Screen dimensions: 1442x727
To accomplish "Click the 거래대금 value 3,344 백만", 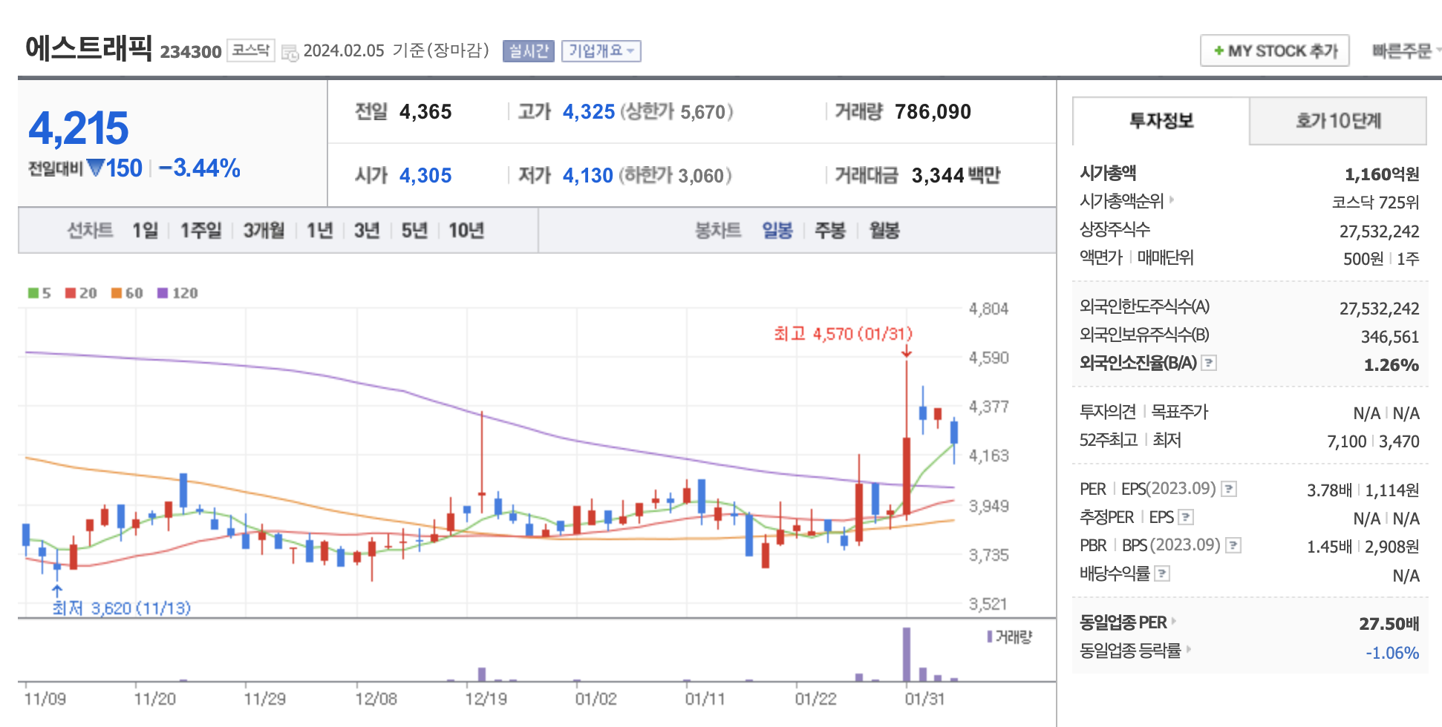I will pyautogui.click(x=956, y=176).
